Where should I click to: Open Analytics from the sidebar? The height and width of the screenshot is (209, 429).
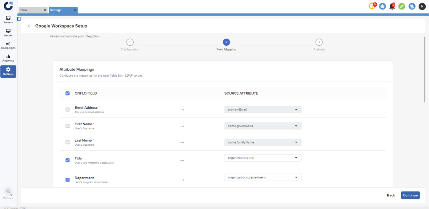click(x=8, y=58)
